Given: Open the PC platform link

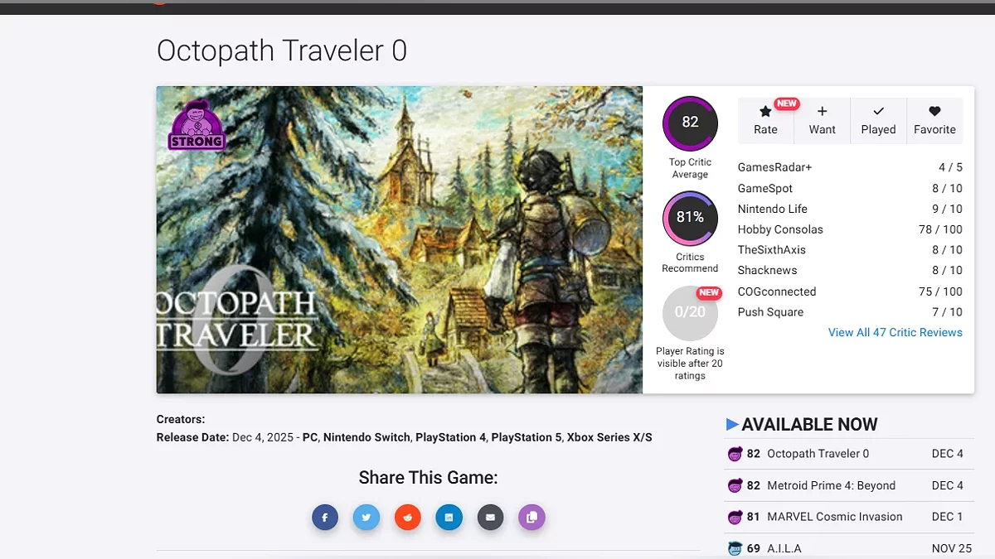Looking at the screenshot, I should coord(310,437).
